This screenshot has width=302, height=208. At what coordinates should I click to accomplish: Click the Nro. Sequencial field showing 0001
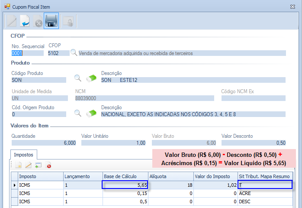tap(27, 53)
